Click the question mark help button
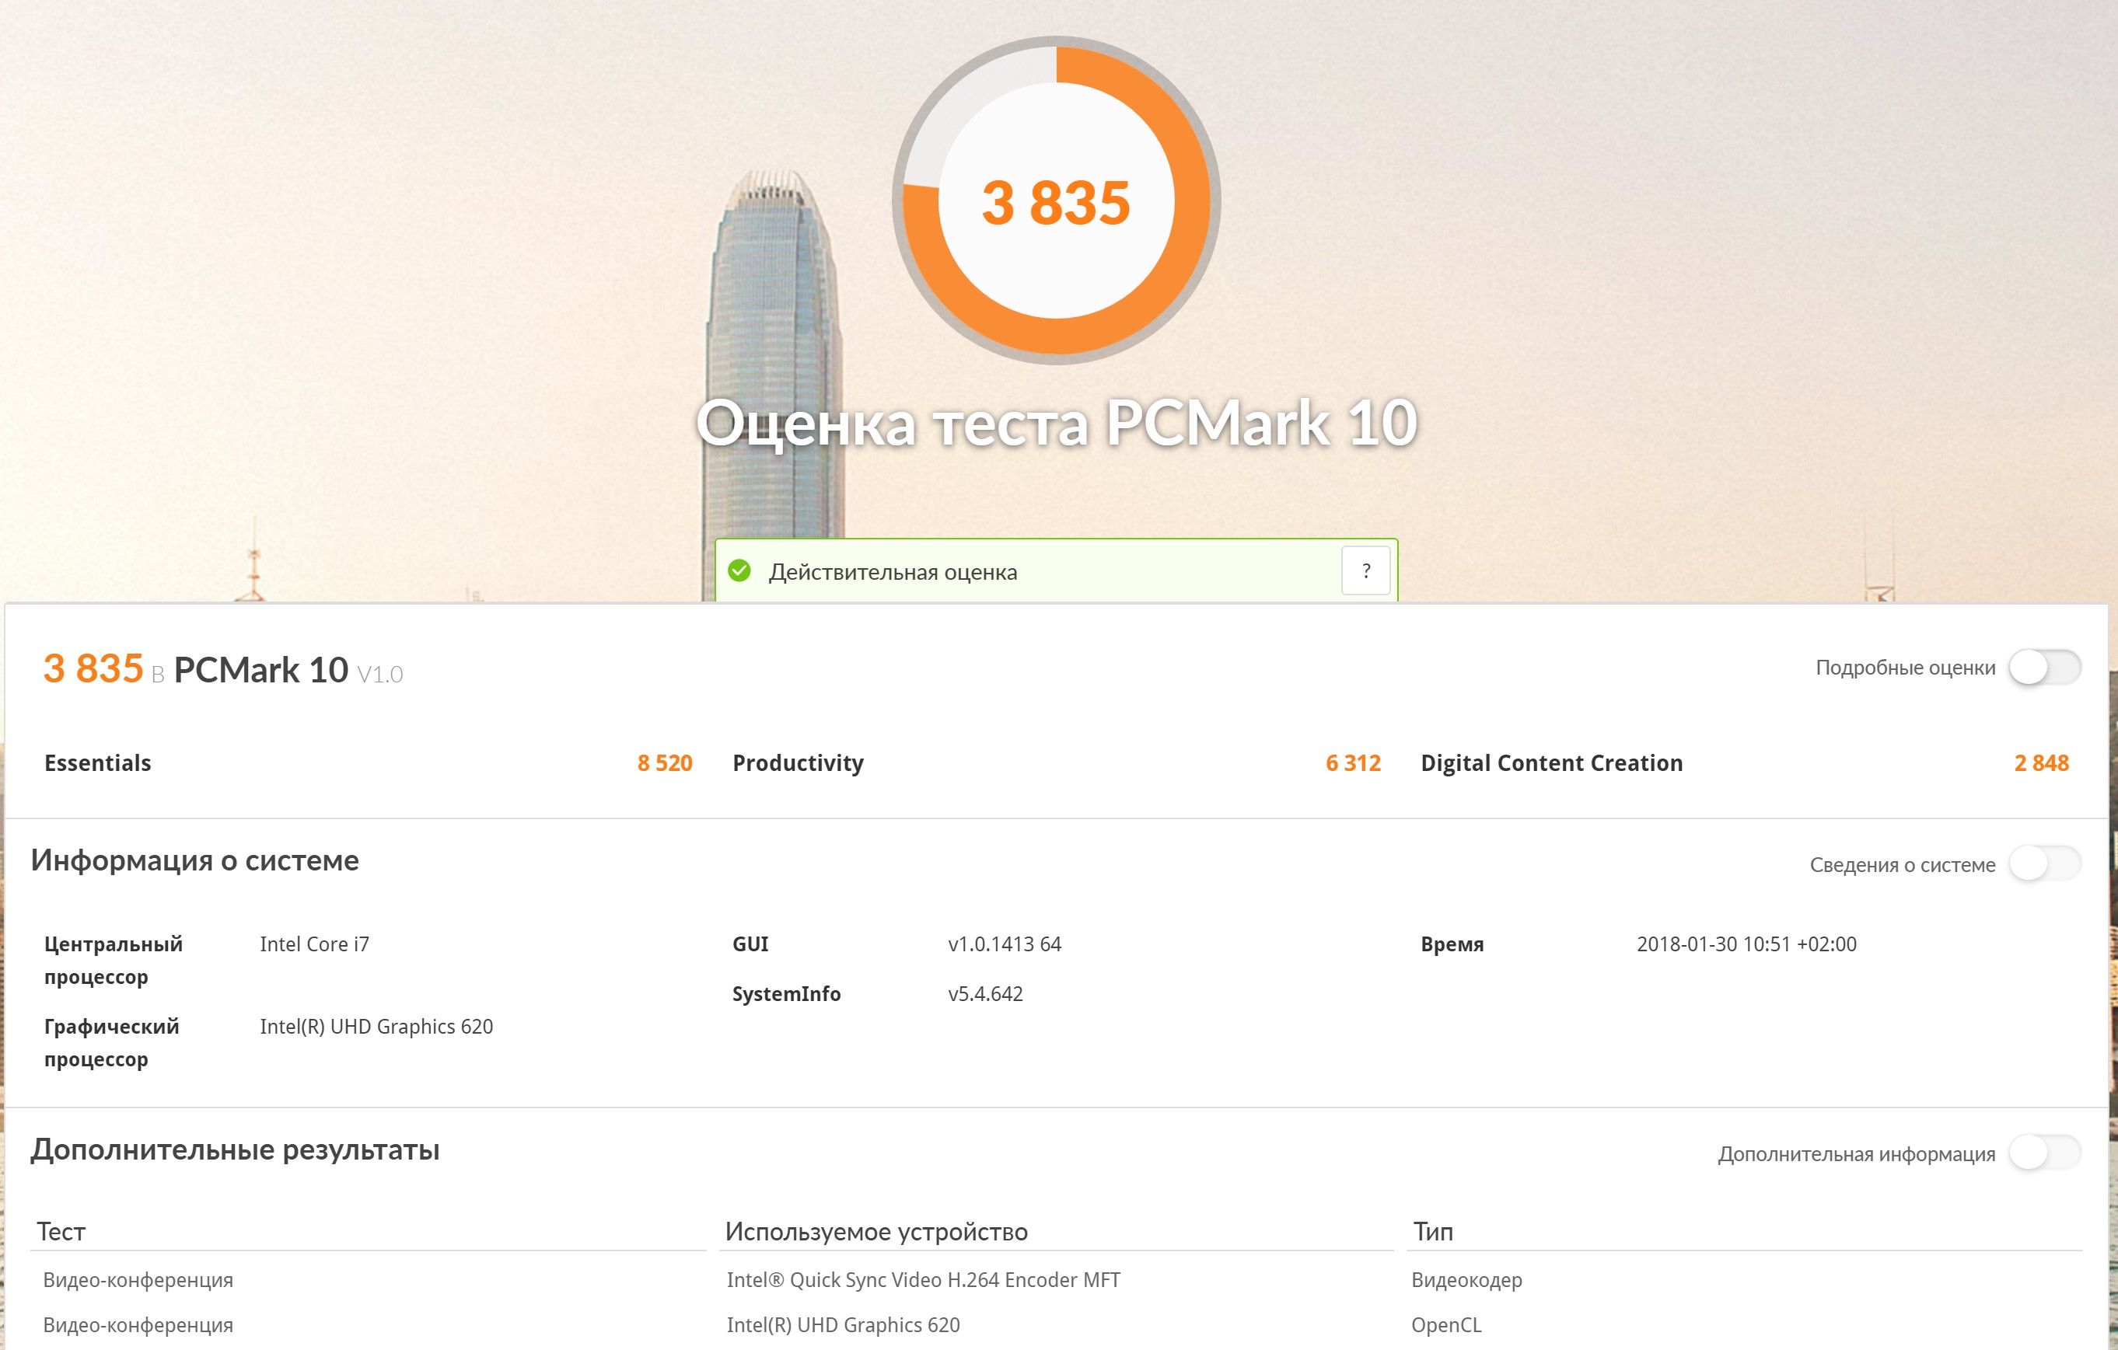Image resolution: width=2118 pixels, height=1350 pixels. pos(1366,570)
